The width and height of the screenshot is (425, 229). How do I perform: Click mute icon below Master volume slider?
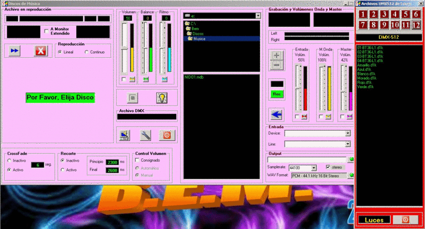pos(350,117)
